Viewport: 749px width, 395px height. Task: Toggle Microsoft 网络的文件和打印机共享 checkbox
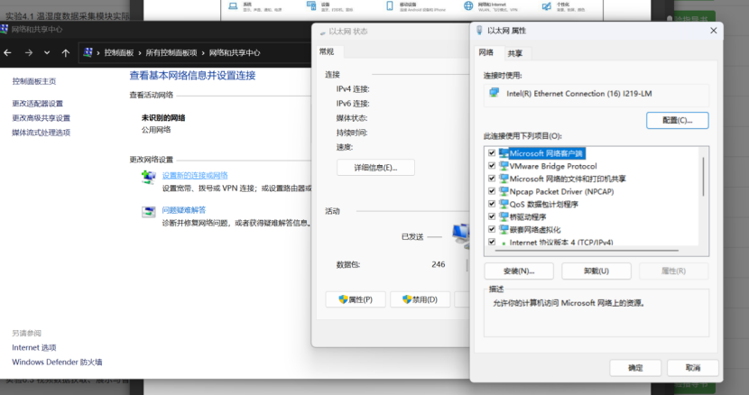(x=492, y=179)
